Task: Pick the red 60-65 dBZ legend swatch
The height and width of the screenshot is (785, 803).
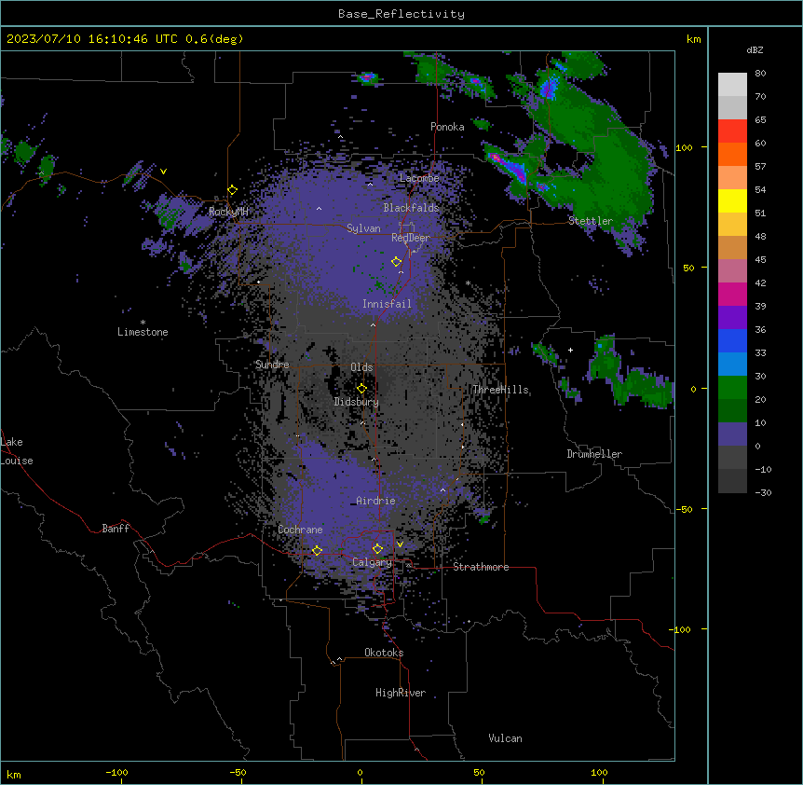Action: click(732, 131)
